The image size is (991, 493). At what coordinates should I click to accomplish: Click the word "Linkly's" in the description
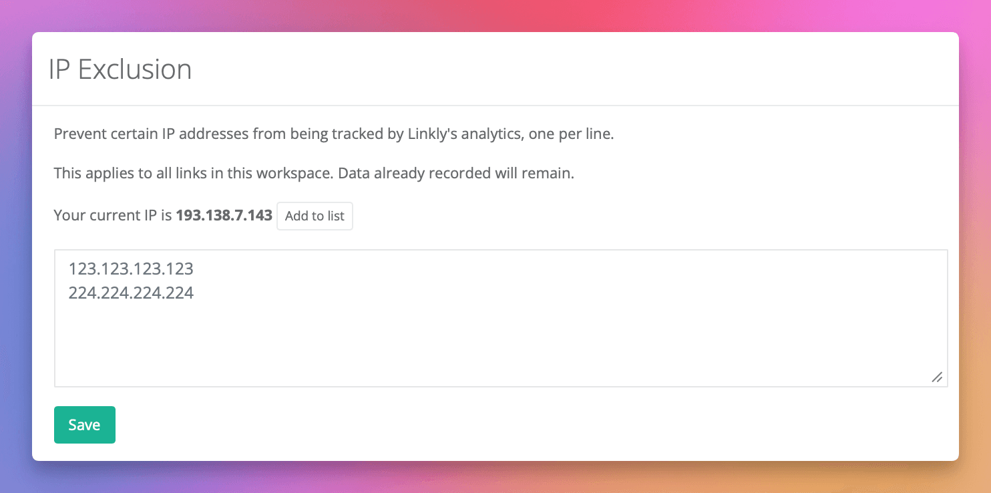point(433,134)
